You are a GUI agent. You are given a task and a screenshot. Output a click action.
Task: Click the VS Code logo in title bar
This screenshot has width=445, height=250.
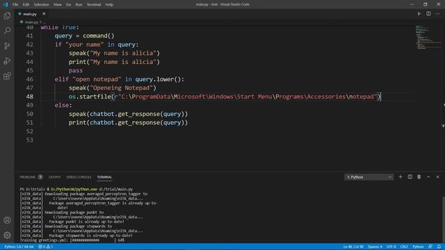click(x=6, y=4)
